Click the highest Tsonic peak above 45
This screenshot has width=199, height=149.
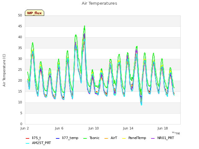(x=85, y=26)
